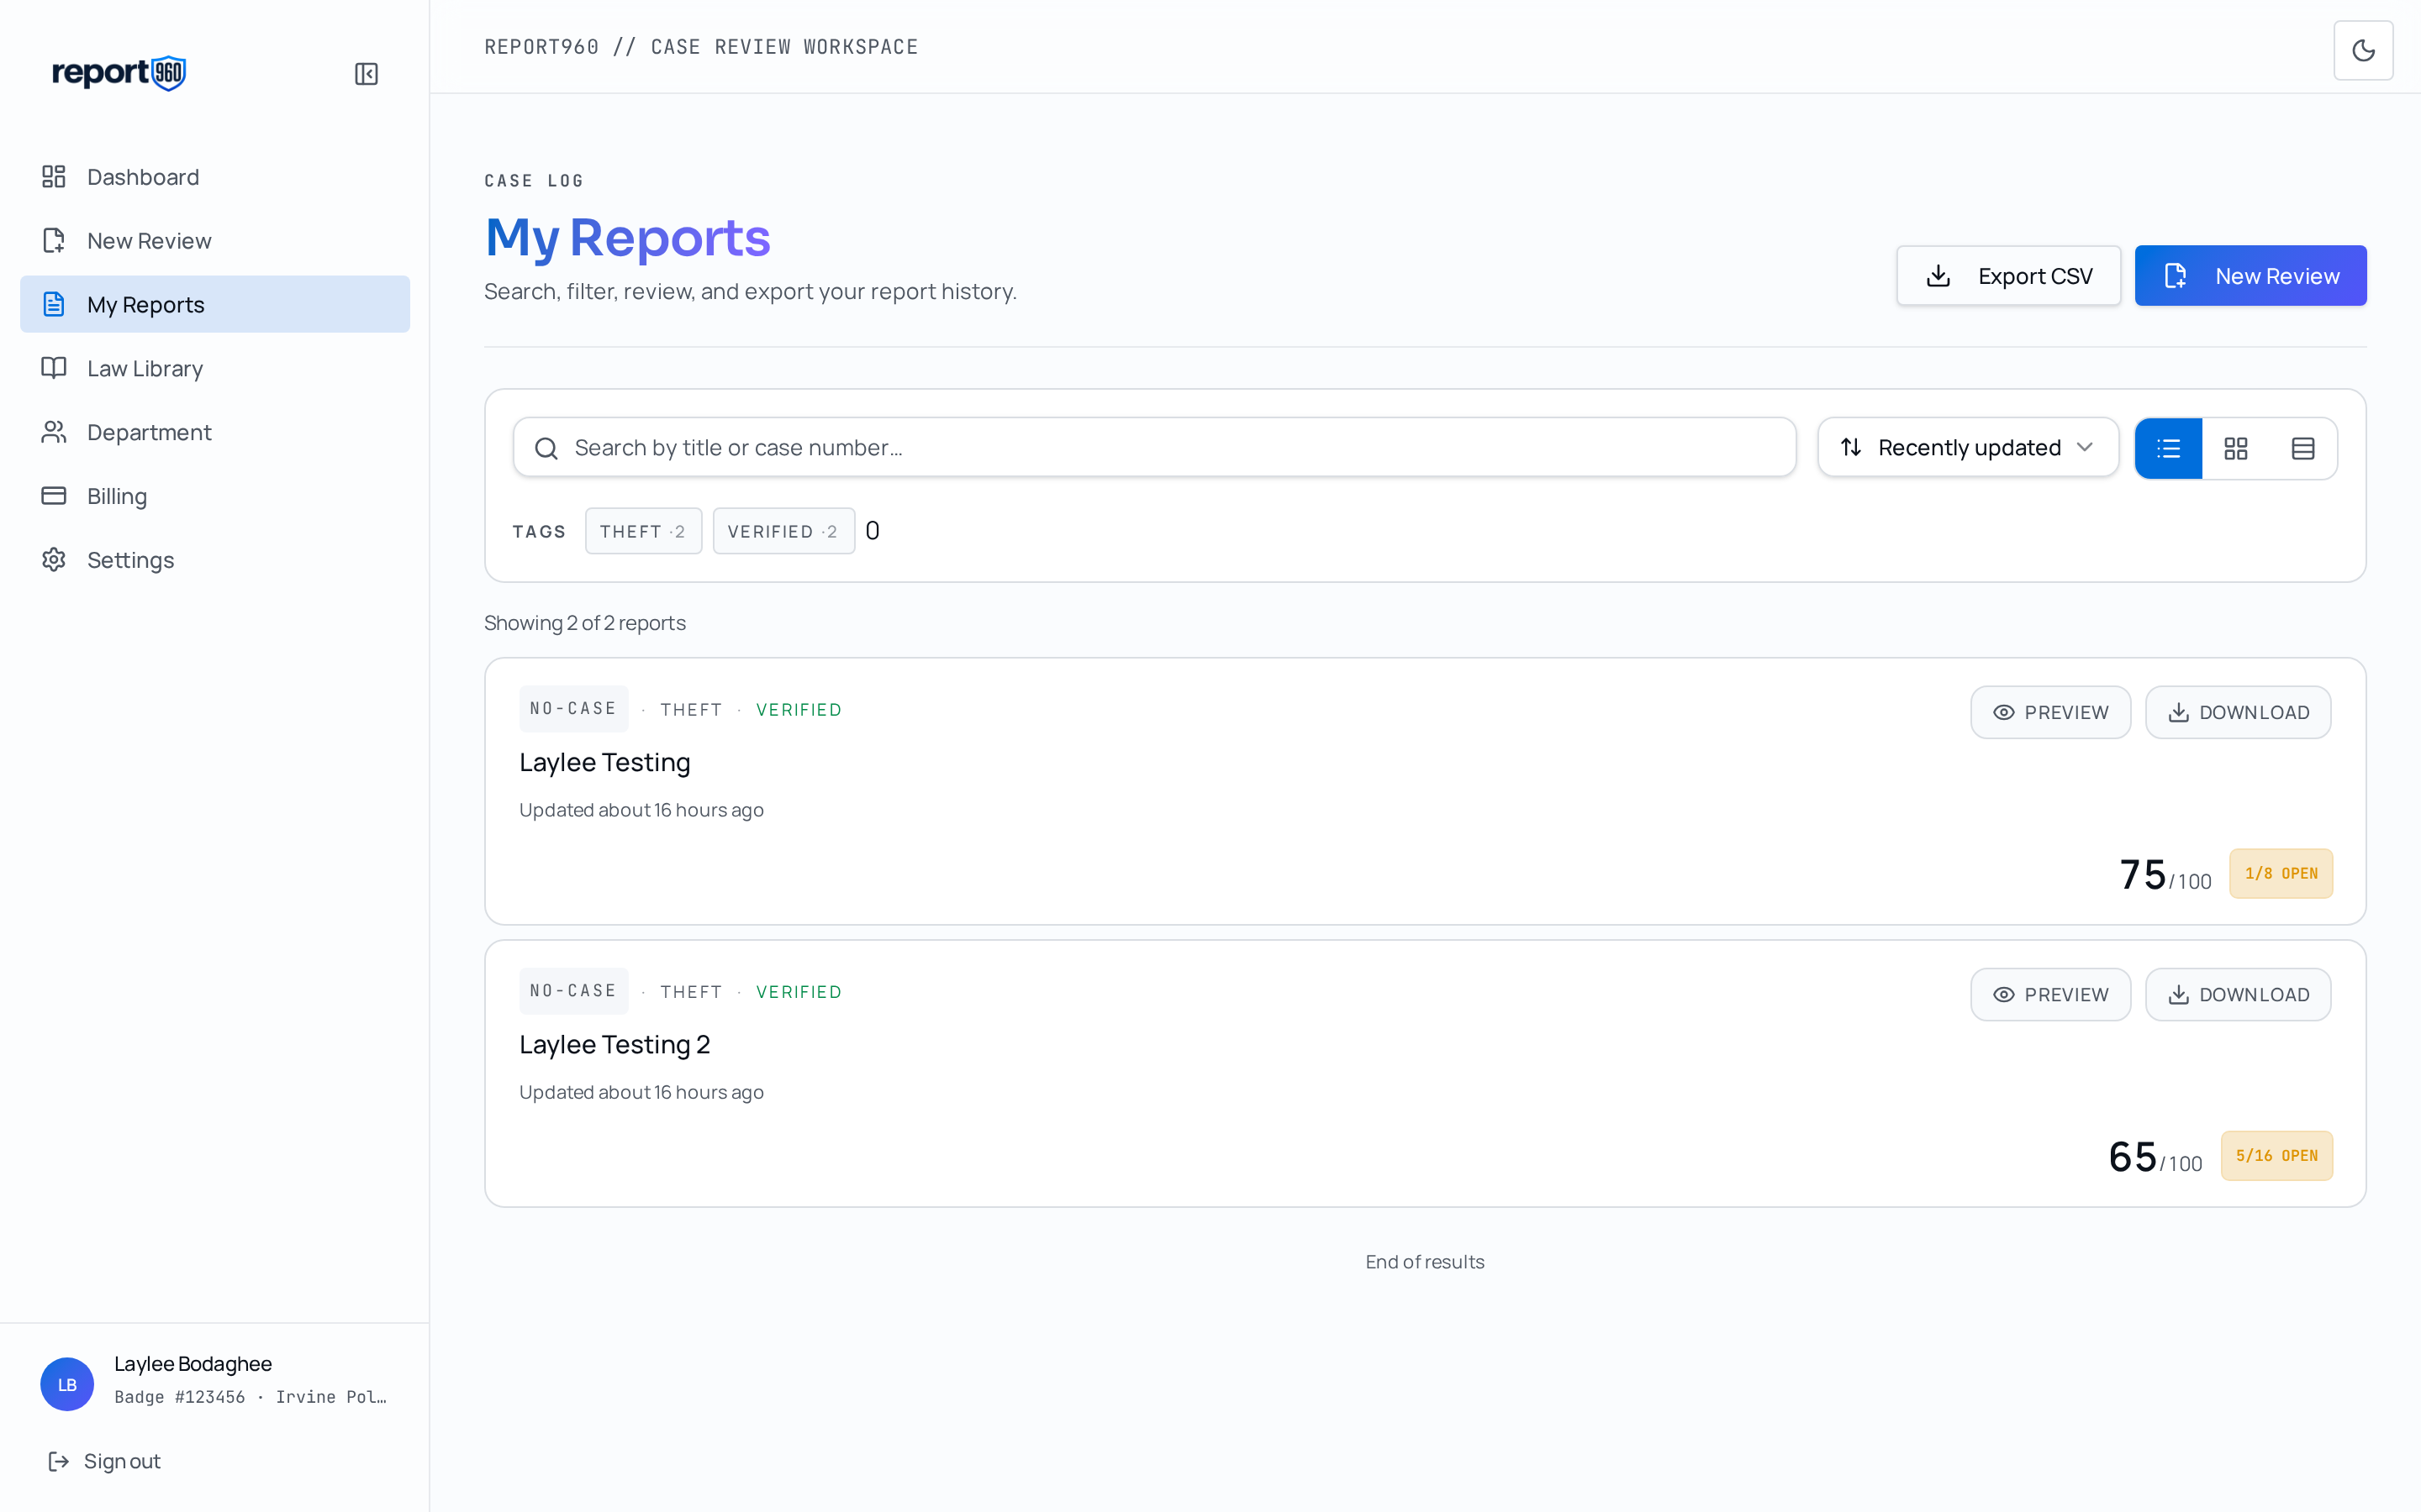Click the Law Library book icon
Screen dimensions: 2421x1512
(54, 368)
